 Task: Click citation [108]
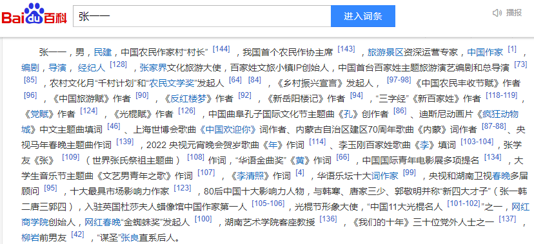(196, 157)
